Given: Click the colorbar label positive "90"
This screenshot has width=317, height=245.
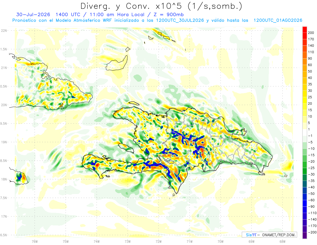Looking at the screenshot, I should (x=310, y=58).
